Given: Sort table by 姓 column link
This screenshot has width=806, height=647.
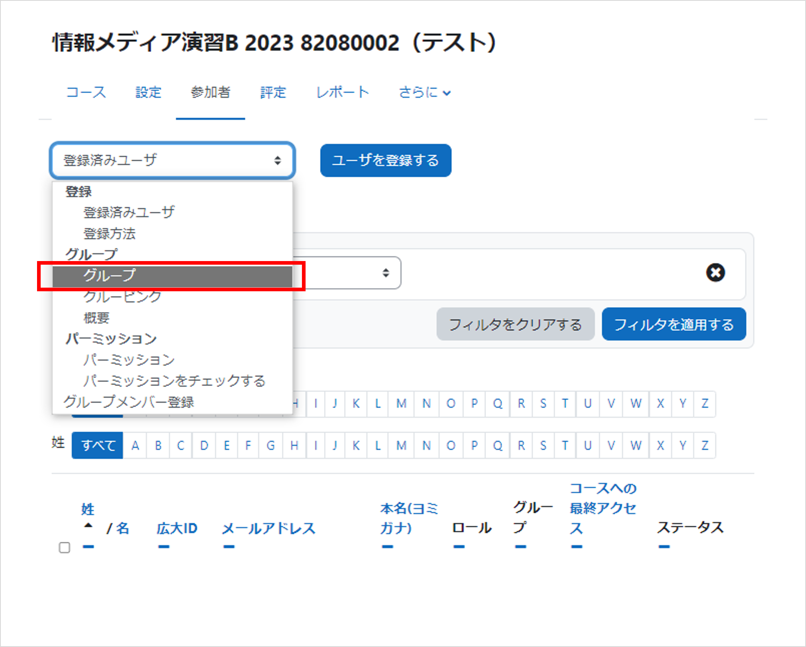Looking at the screenshot, I should point(88,510).
